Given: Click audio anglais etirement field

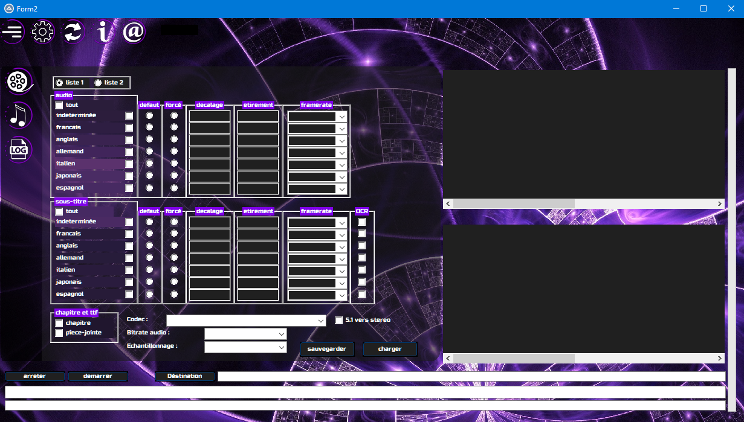Looking at the screenshot, I should point(258,140).
